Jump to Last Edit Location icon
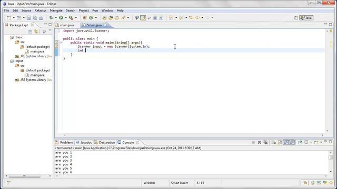 (x=191, y=18)
